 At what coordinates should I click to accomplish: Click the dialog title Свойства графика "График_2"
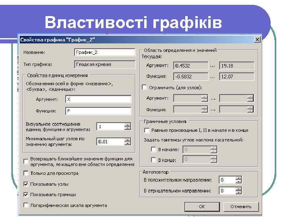tap(58, 40)
